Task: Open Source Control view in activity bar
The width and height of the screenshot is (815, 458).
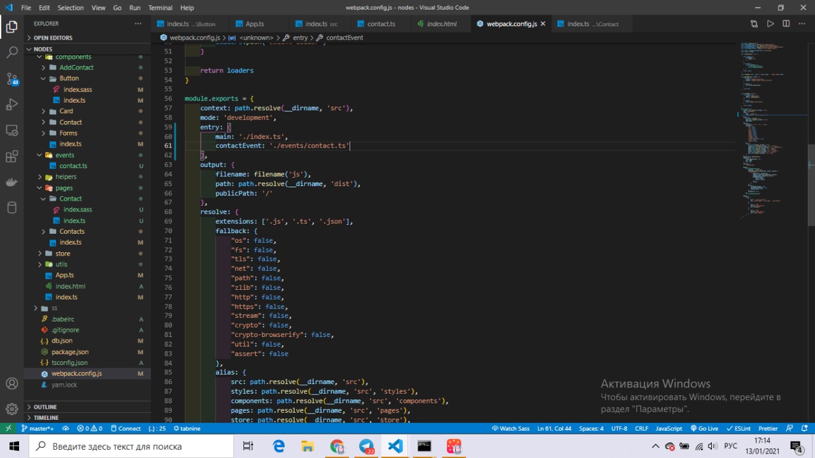Action: 11,78
